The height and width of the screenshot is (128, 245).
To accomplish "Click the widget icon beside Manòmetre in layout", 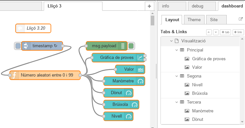I will (187, 111).
